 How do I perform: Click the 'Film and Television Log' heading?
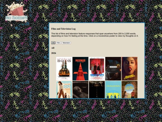[63, 29]
